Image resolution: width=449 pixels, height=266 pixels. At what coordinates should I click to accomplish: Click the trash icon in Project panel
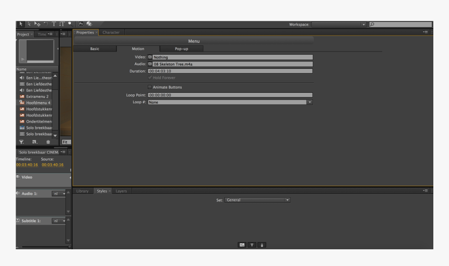(x=48, y=142)
